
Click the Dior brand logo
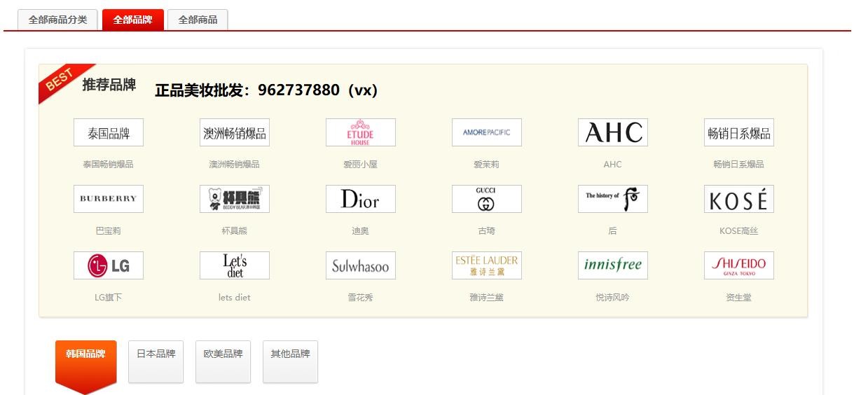(360, 199)
